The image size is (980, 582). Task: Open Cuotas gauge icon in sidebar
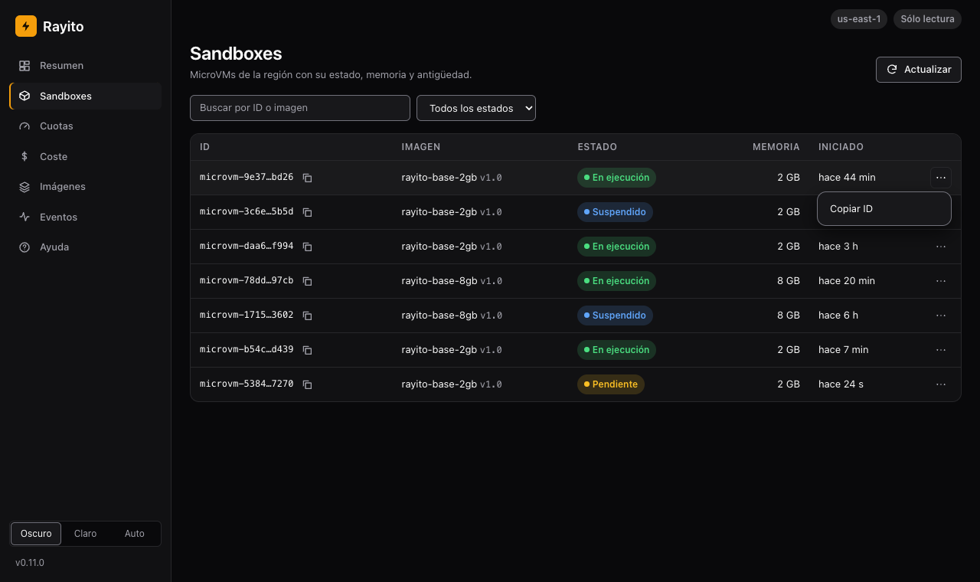coord(24,126)
